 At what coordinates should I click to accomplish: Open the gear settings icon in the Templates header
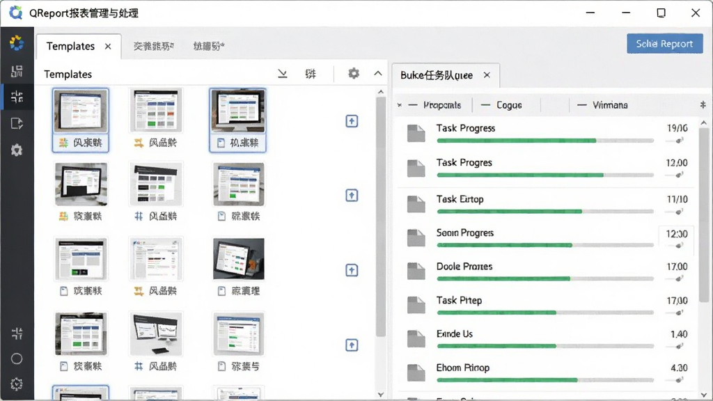353,73
